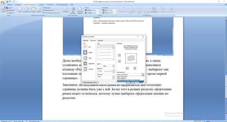Screen dimensions: 227x122
Task: Select the 'рамка' box border setting icon
Action: pyautogui.click(x=85, y=52)
